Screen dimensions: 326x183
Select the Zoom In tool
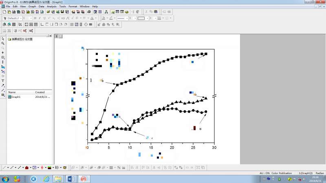3,44
